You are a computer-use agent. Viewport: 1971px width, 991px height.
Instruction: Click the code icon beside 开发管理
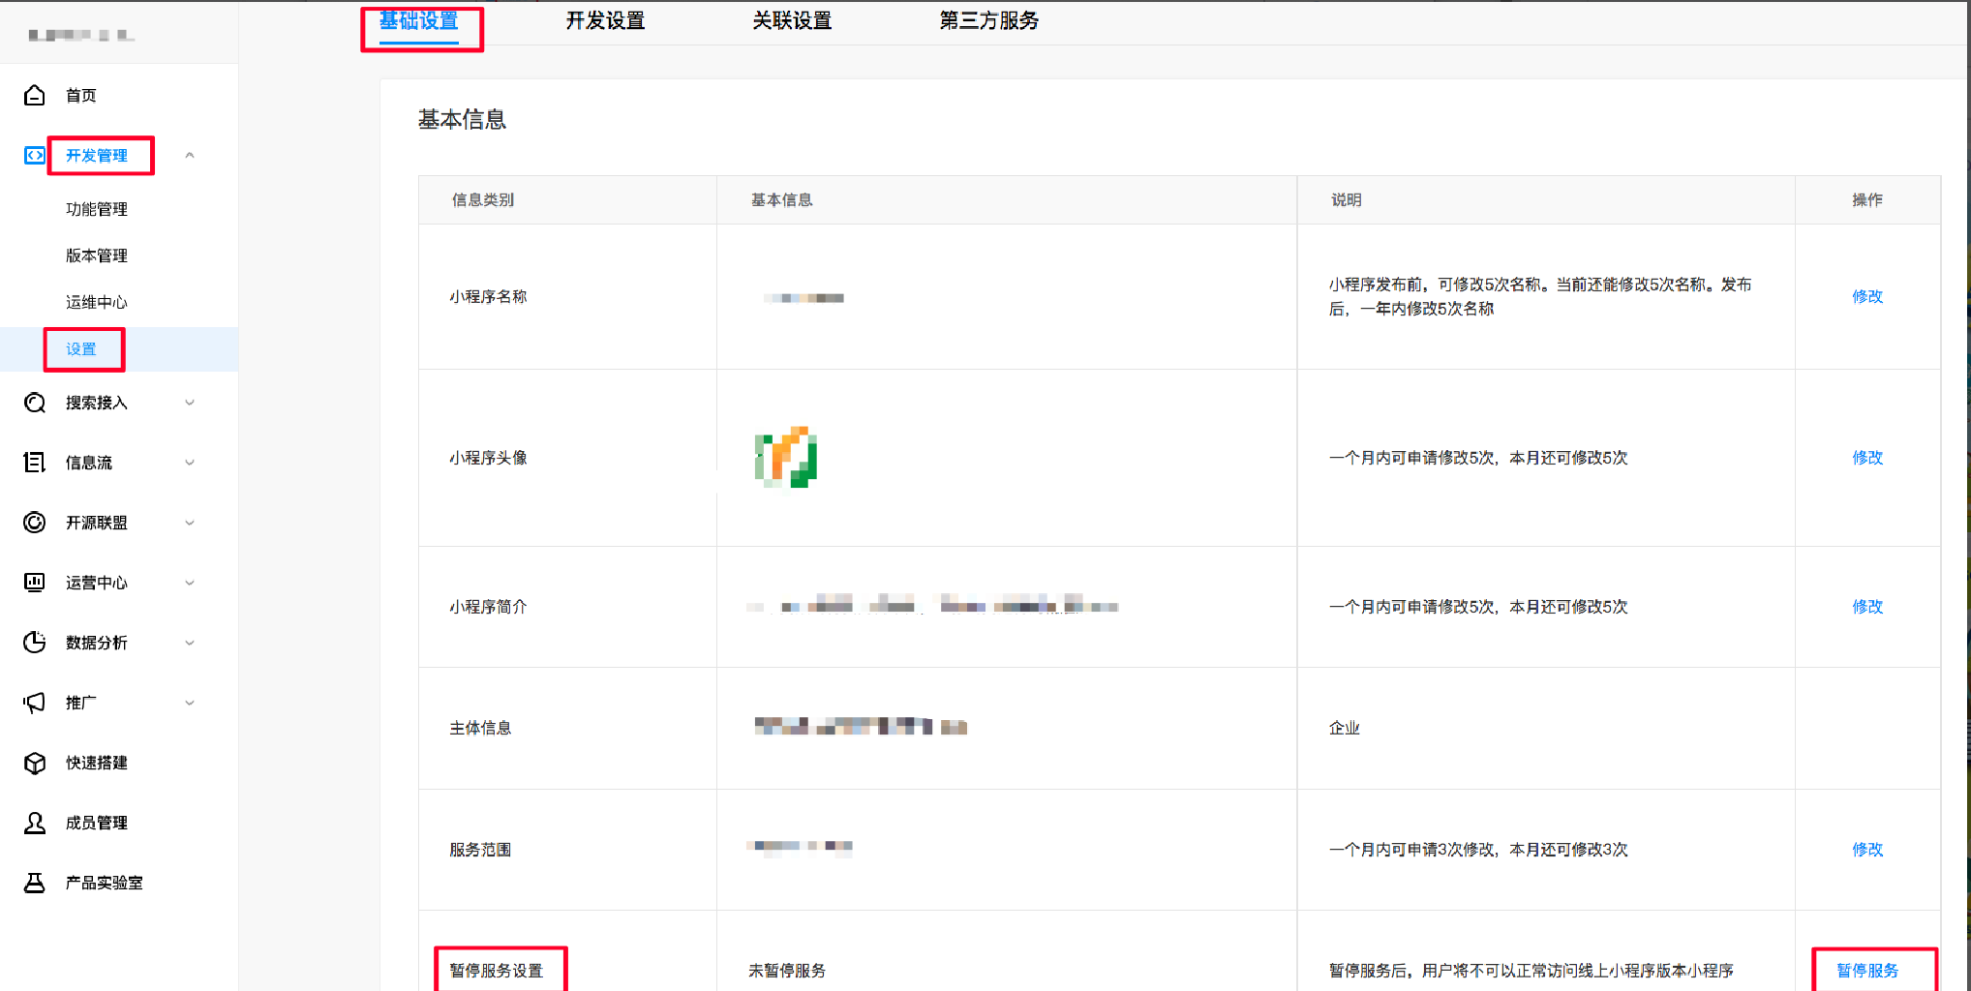click(35, 155)
